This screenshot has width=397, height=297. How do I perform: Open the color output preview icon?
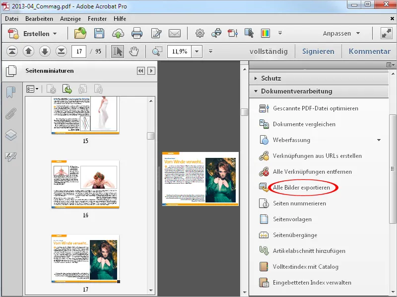(x=265, y=33)
